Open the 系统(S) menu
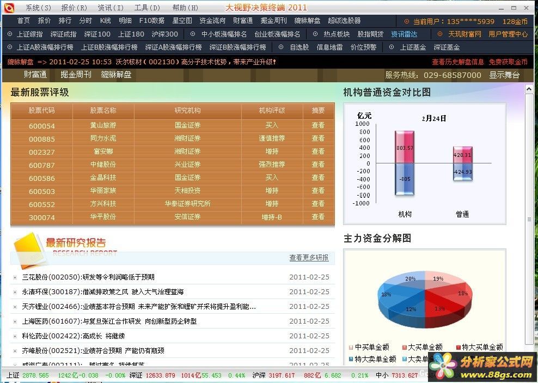Viewport: 538px width, 383px height. coord(39,8)
